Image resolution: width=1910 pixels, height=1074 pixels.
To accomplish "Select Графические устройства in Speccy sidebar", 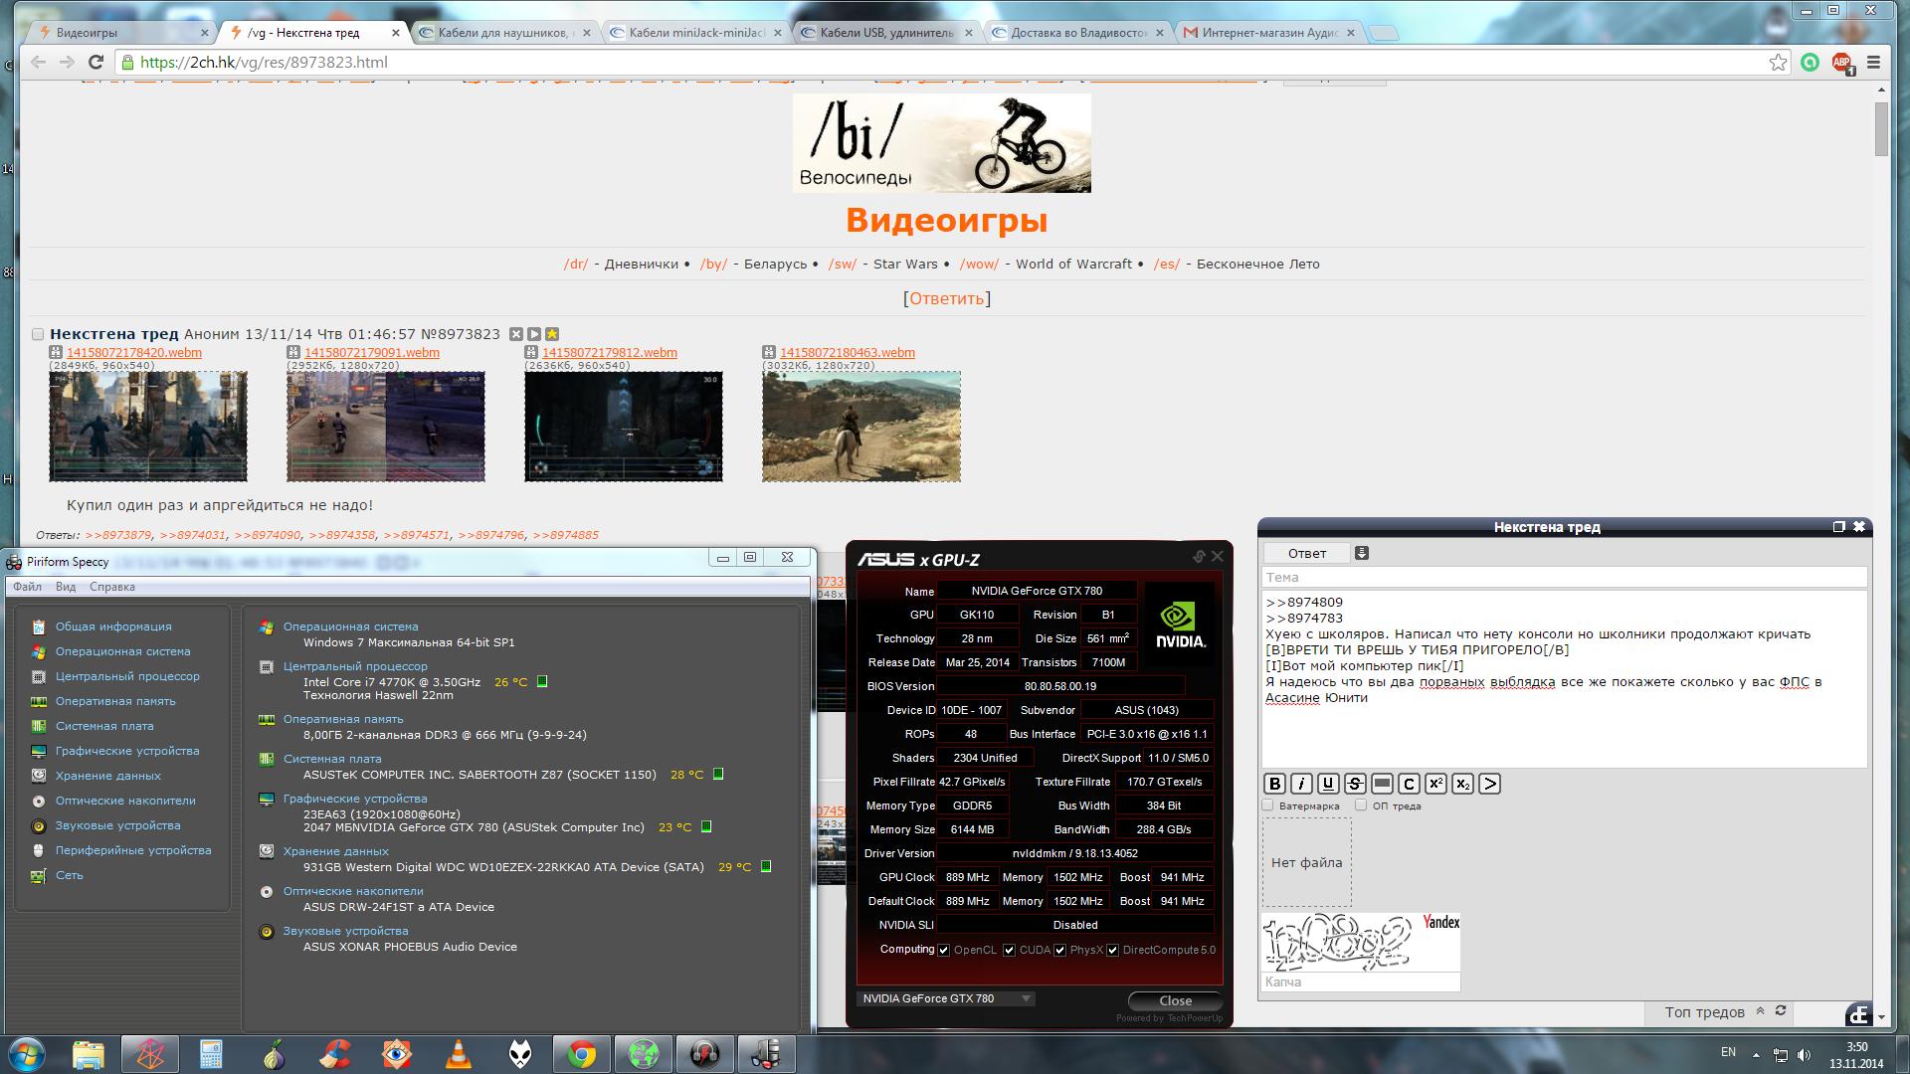I will 127,751.
